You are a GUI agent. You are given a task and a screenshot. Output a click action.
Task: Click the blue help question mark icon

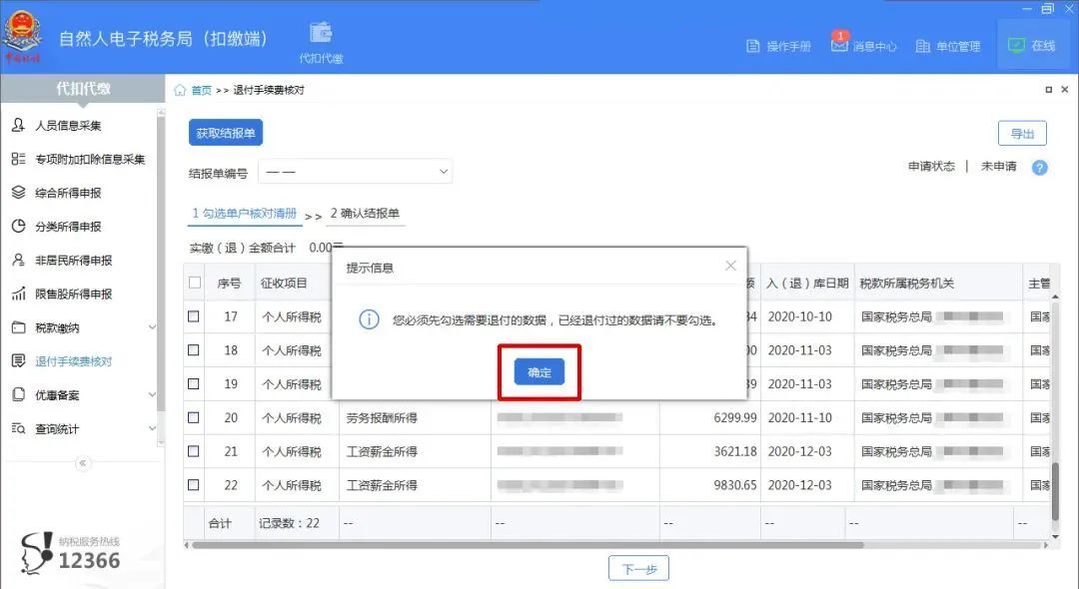coord(1040,167)
